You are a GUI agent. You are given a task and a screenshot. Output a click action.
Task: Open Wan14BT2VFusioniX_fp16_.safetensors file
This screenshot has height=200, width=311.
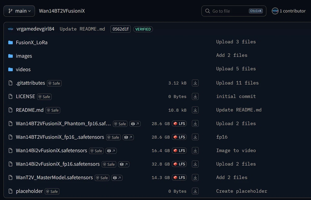60,137
